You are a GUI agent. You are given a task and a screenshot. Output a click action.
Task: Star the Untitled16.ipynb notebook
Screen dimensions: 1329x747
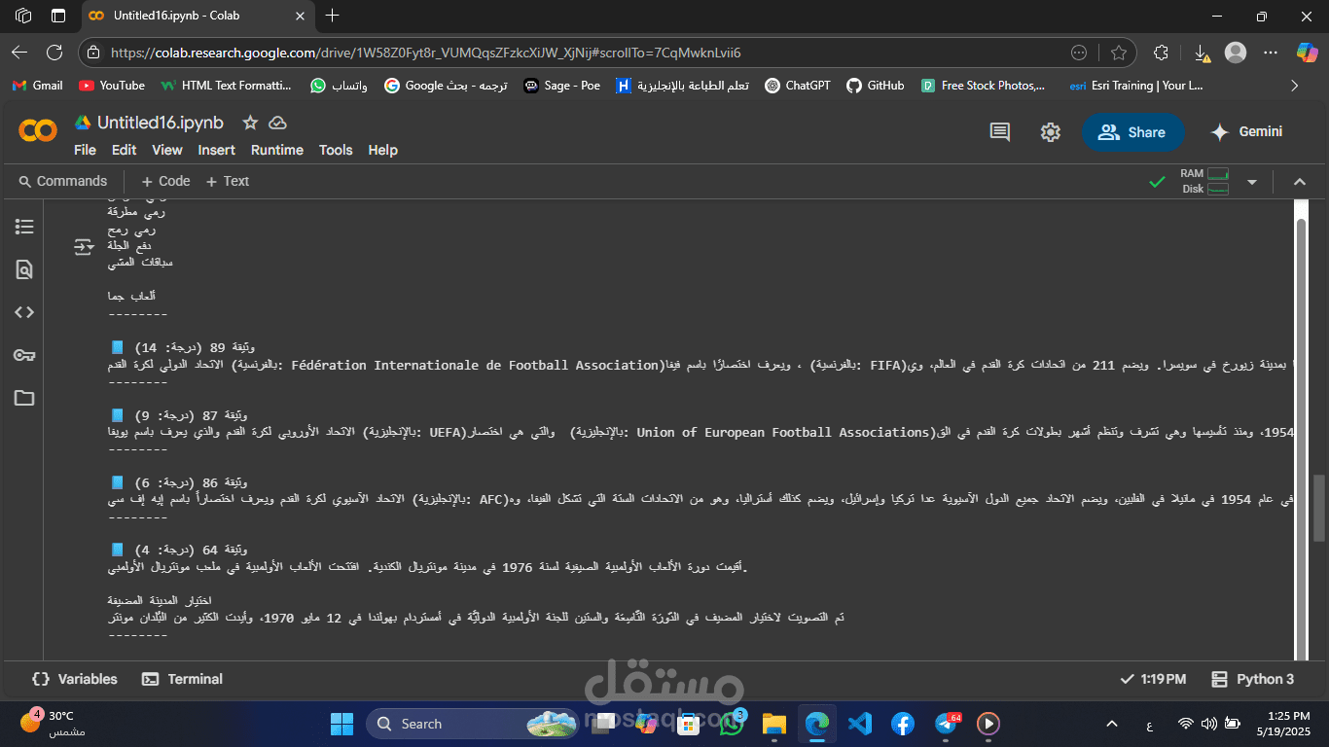tap(250, 123)
